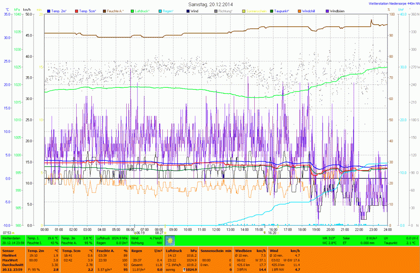Click the Sensor header in the statistics table
Viewport: 420px width, 273px height.
click(8, 250)
